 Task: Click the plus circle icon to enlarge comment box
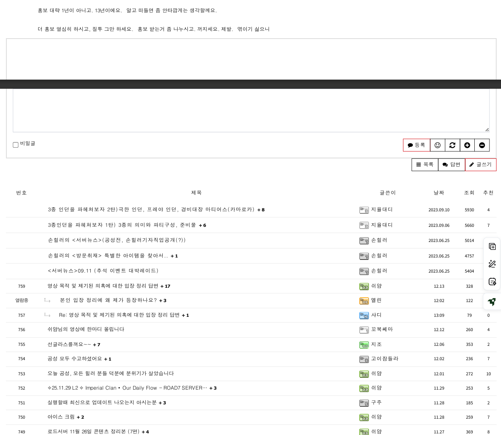(467, 145)
